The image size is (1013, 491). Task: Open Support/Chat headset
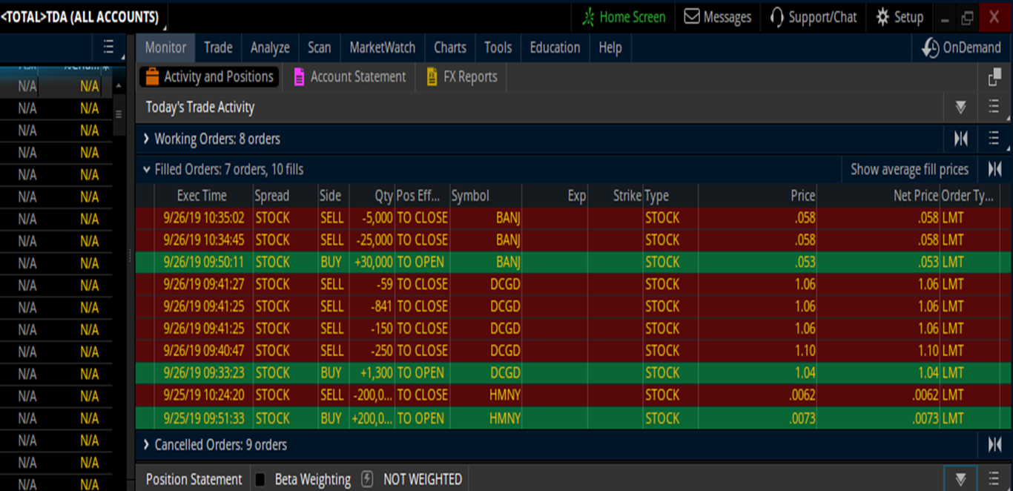[813, 17]
